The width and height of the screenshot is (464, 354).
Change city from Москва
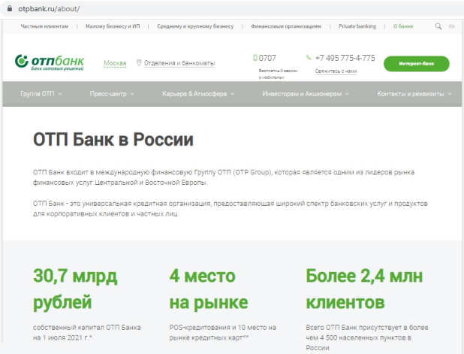pos(115,63)
